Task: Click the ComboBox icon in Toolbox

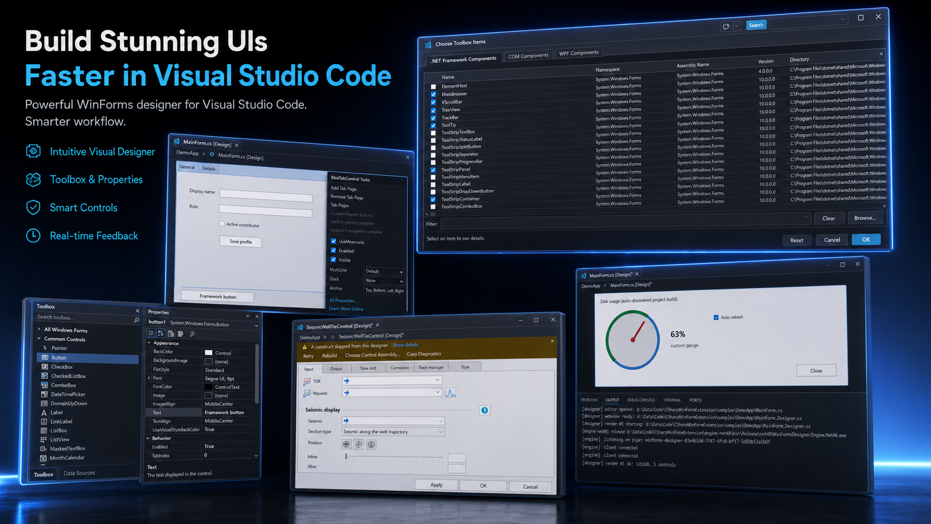Action: 45,385
